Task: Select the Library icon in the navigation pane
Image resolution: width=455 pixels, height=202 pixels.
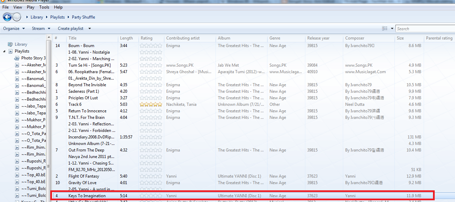Action: [x=10, y=44]
